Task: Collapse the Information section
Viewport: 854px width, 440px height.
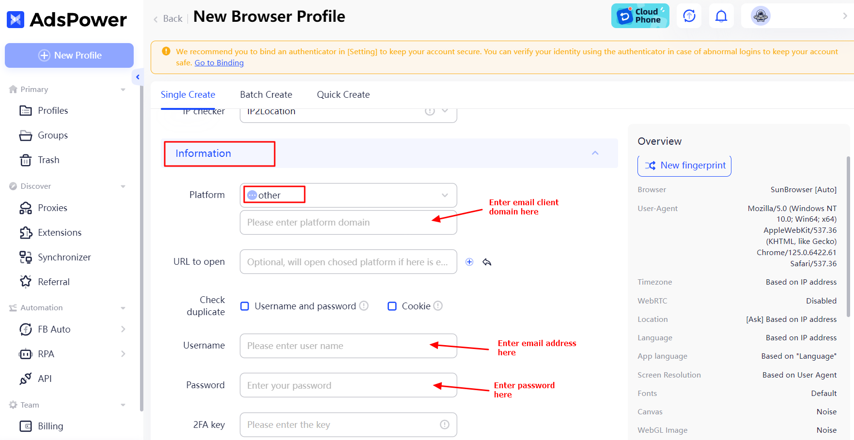Action: (x=595, y=153)
